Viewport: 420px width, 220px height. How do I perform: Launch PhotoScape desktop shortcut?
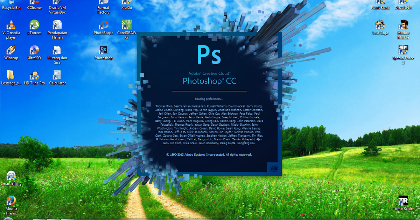103,28
